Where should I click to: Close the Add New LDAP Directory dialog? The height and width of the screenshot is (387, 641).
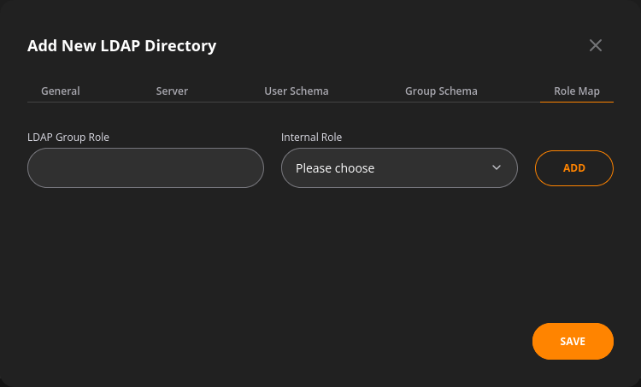595,45
